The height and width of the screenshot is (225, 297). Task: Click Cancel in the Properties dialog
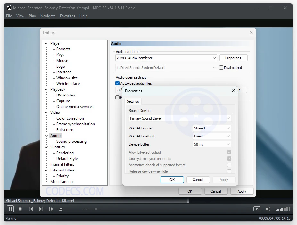(198, 180)
